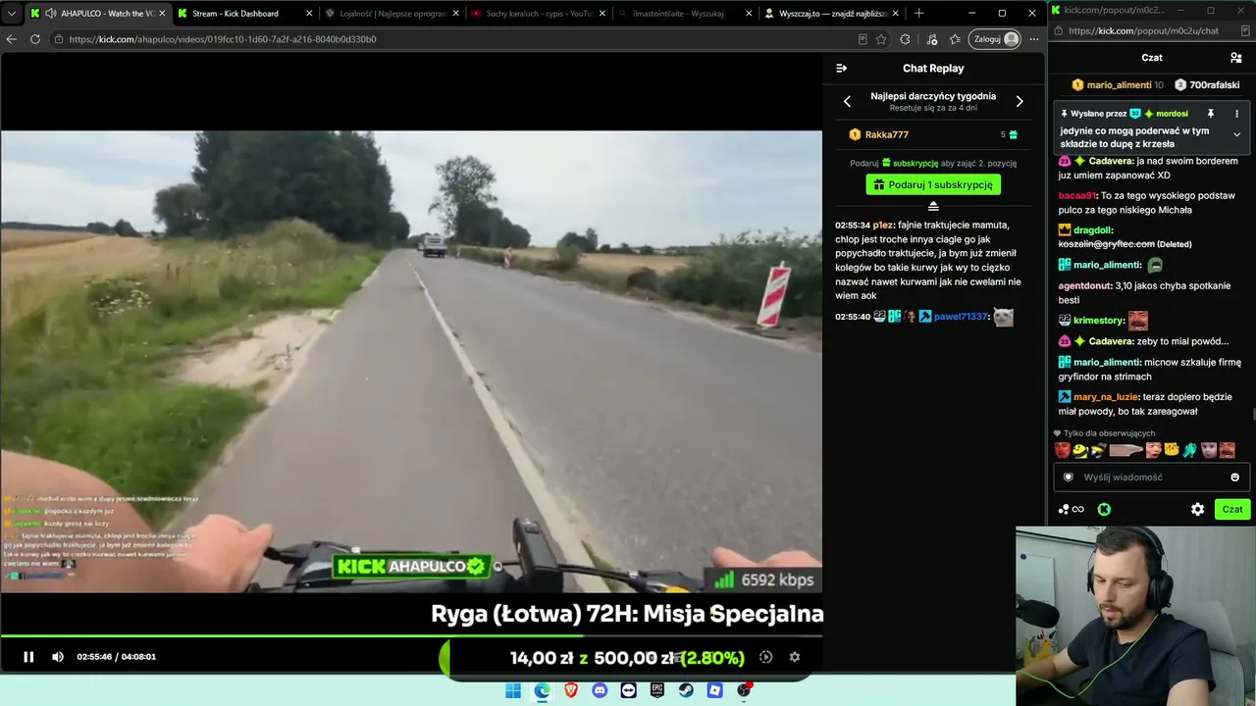Click username bacaa91 in chat

tap(1077, 196)
